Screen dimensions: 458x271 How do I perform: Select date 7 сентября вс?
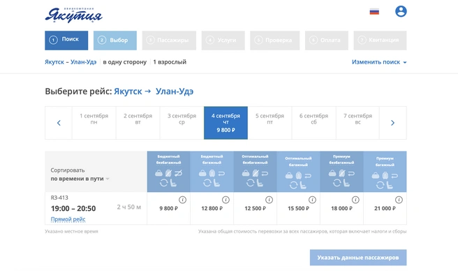pos(357,123)
